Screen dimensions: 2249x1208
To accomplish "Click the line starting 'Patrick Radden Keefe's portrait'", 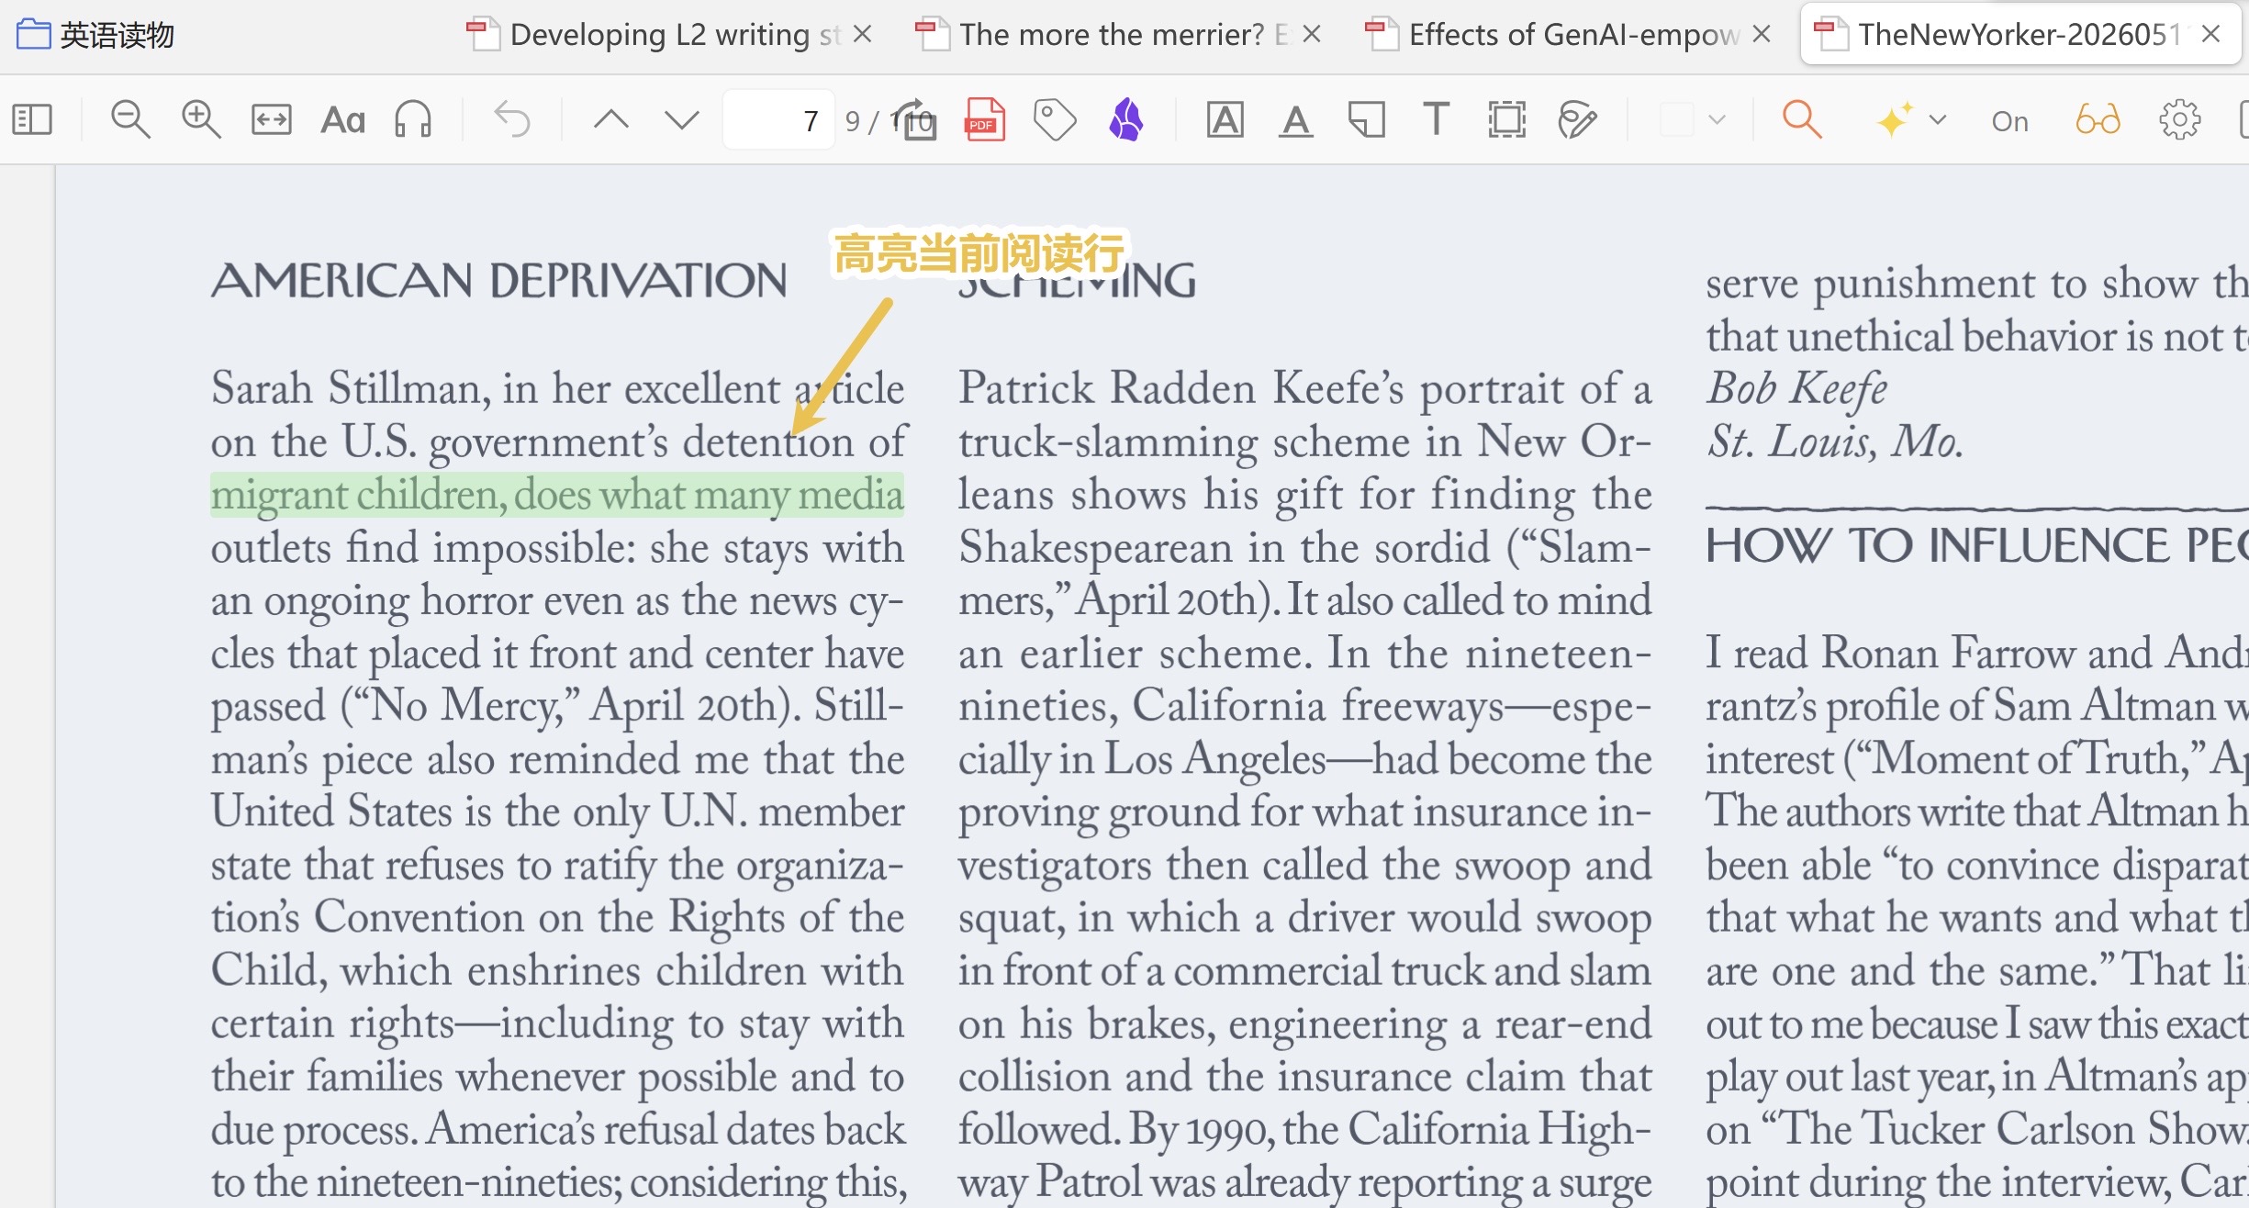I will [x=1304, y=388].
